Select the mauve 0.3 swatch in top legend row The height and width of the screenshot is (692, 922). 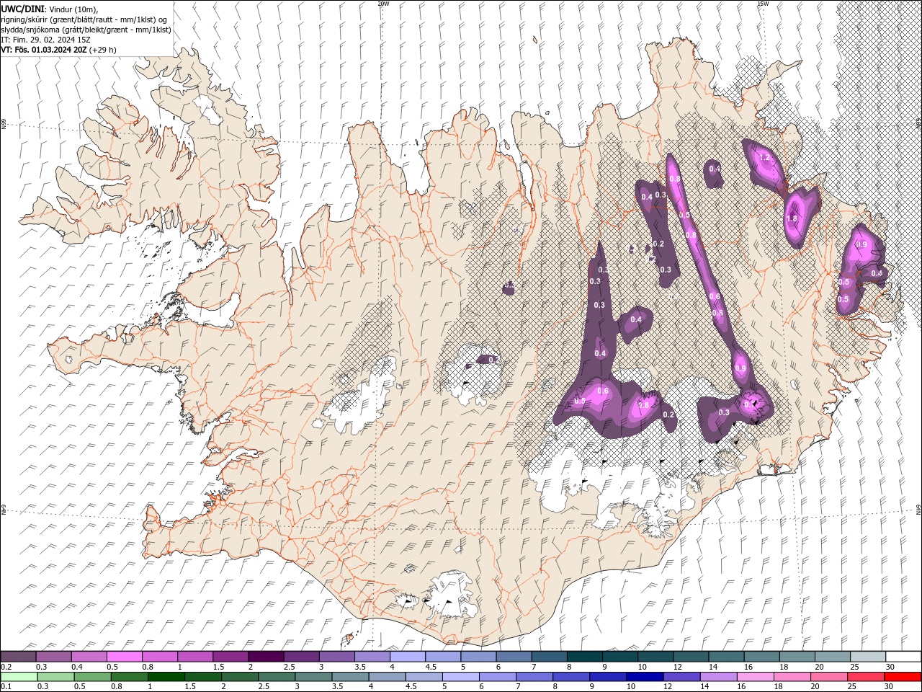coord(53,657)
